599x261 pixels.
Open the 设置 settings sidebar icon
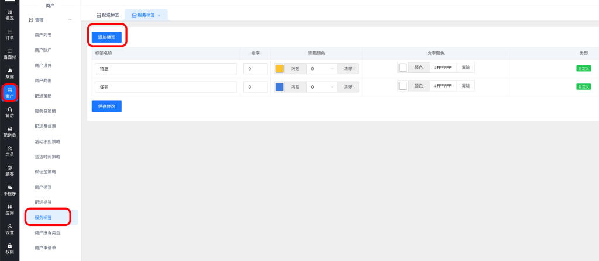9,229
